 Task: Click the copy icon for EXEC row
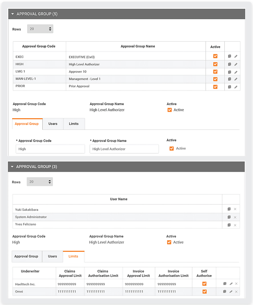tap(229, 56)
